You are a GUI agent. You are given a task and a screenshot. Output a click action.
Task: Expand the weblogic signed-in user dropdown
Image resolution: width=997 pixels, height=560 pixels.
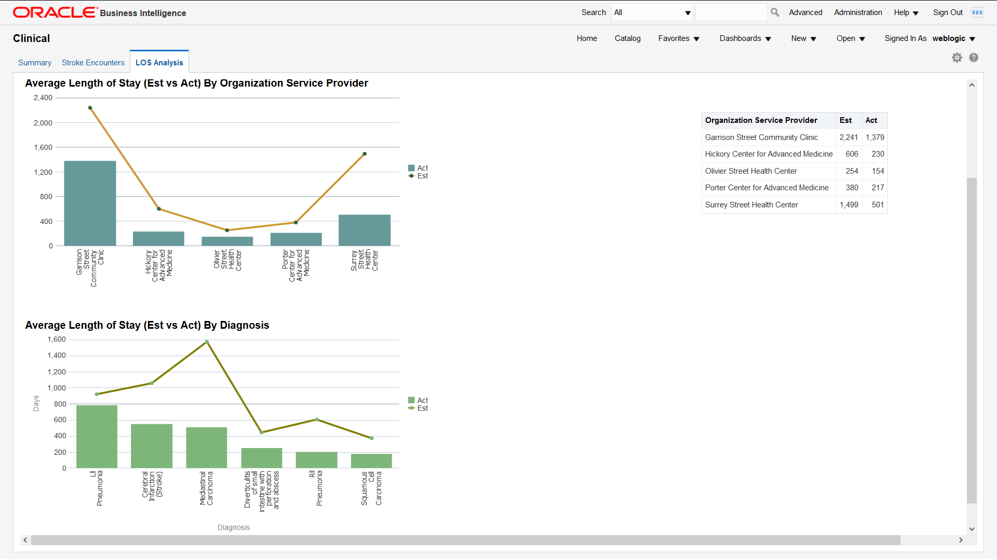(x=954, y=38)
